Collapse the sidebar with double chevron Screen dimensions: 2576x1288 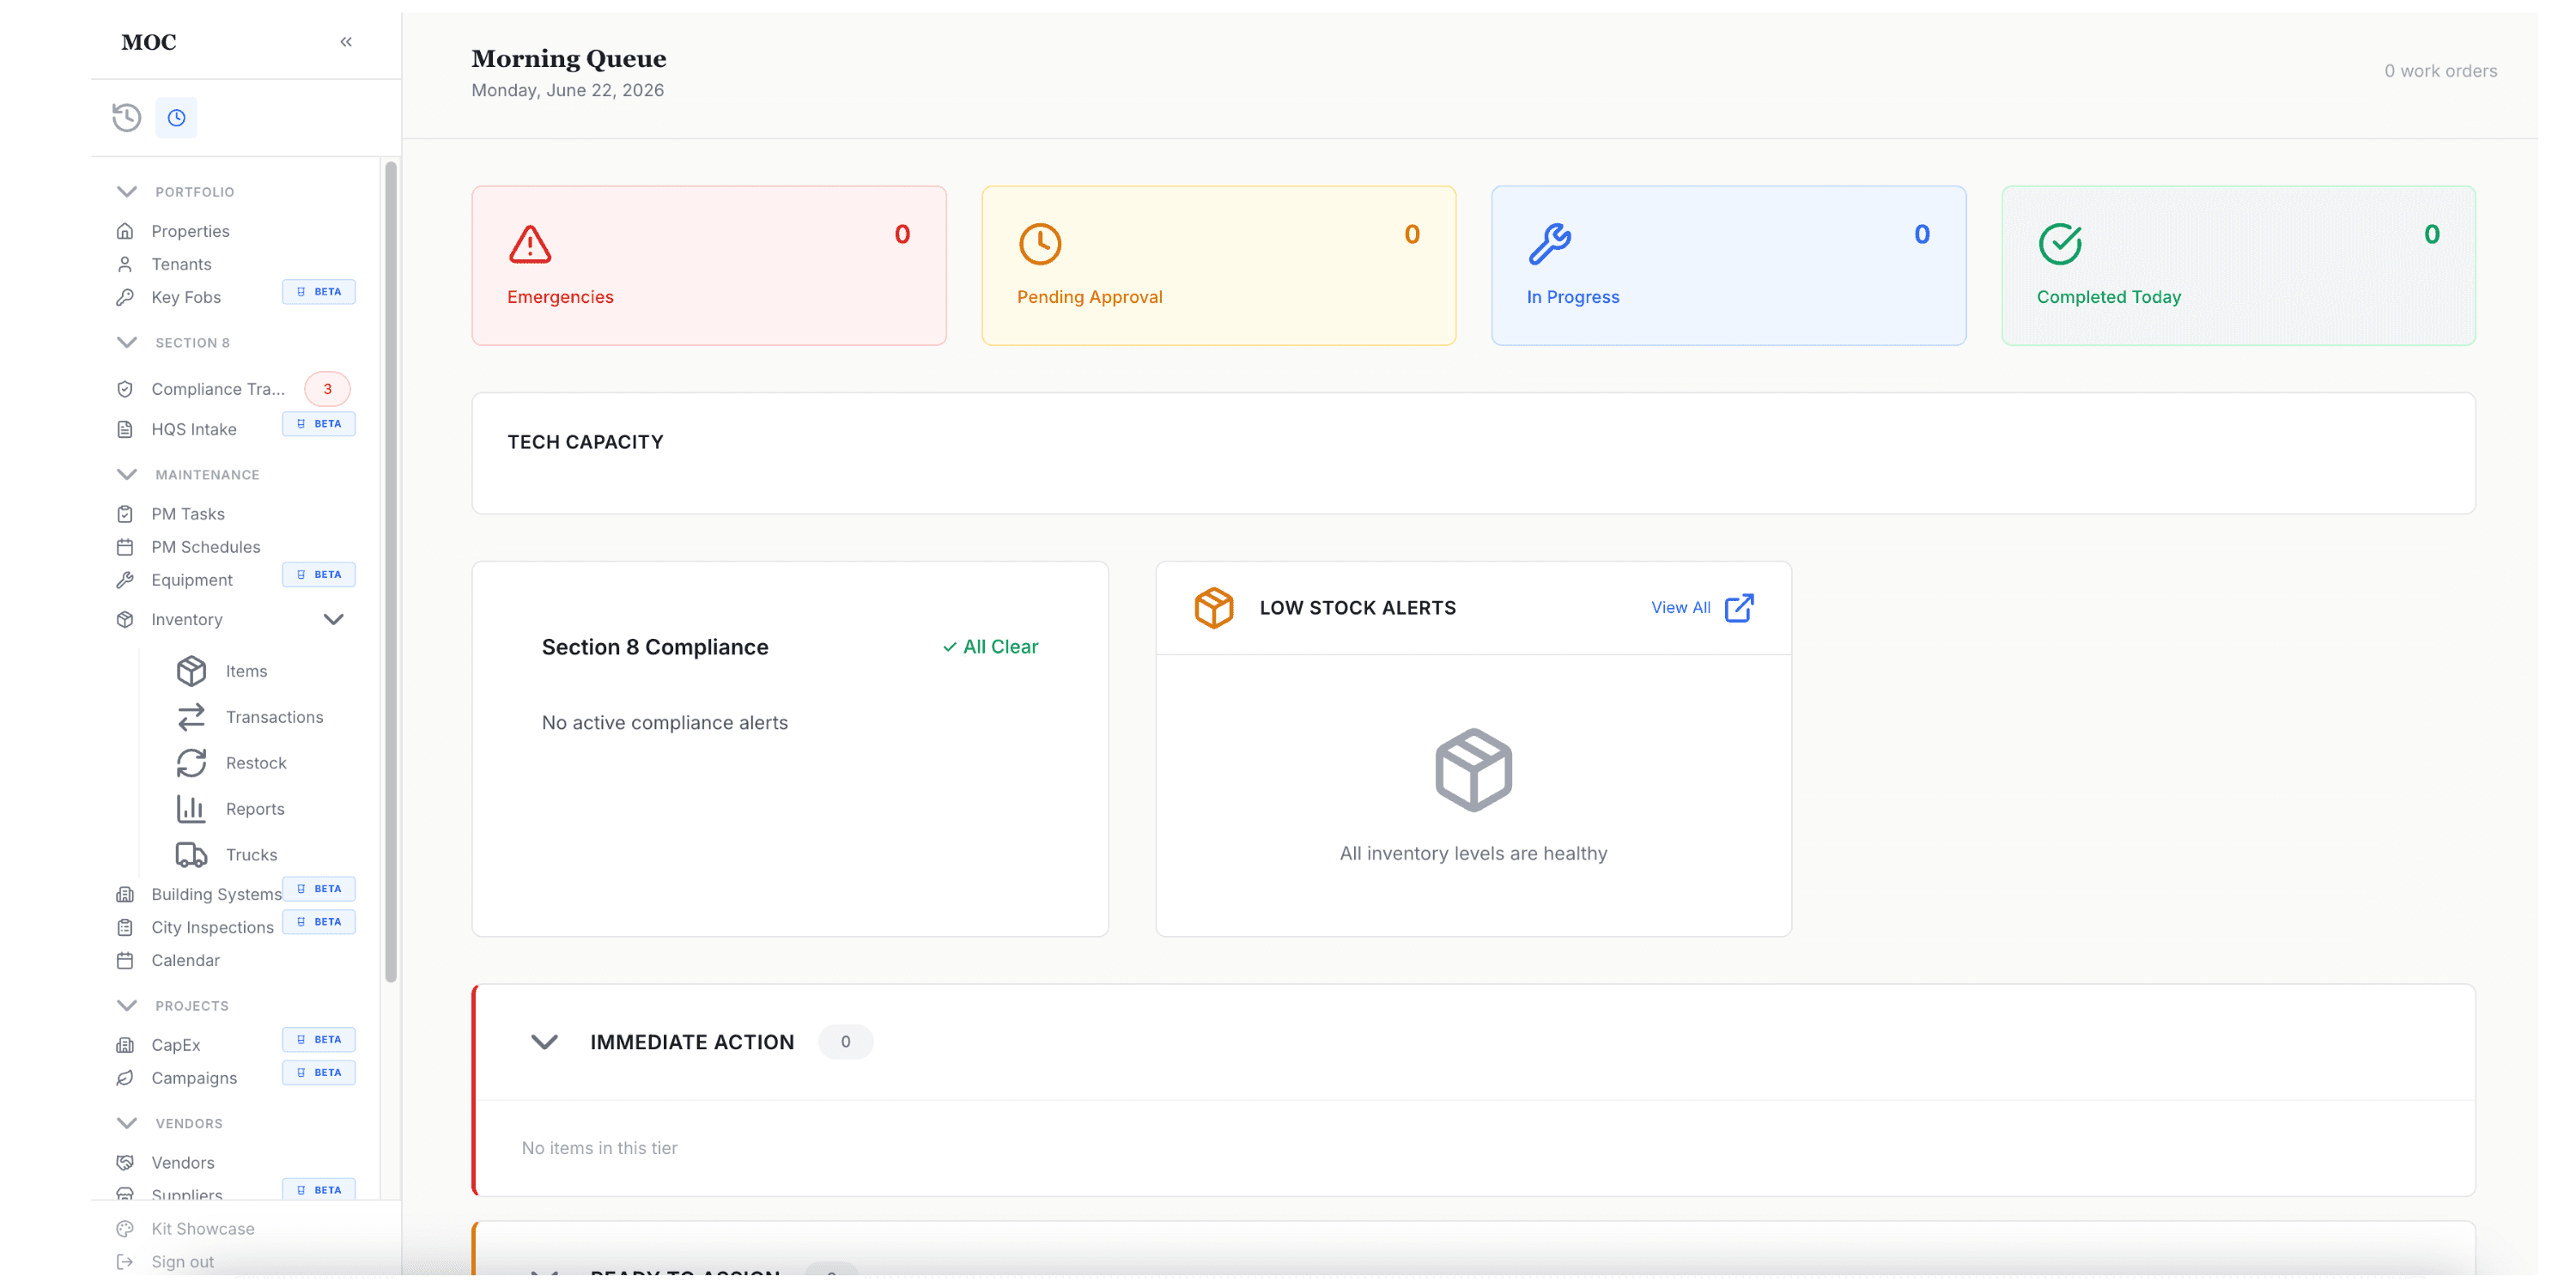346,42
